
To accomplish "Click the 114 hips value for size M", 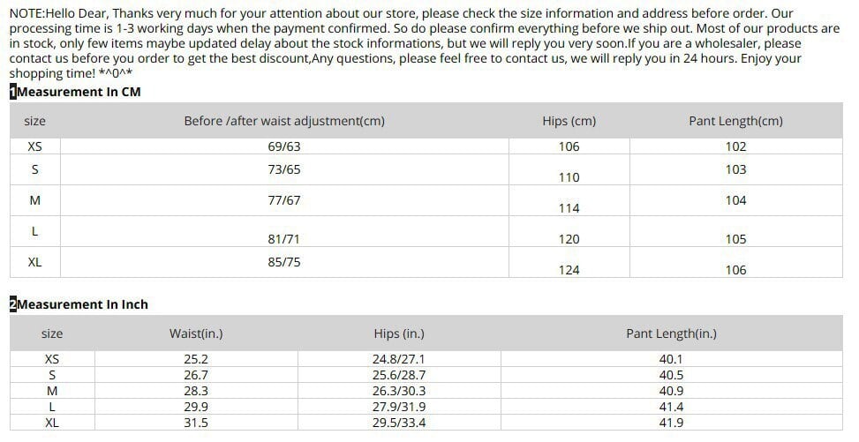I will click(569, 208).
